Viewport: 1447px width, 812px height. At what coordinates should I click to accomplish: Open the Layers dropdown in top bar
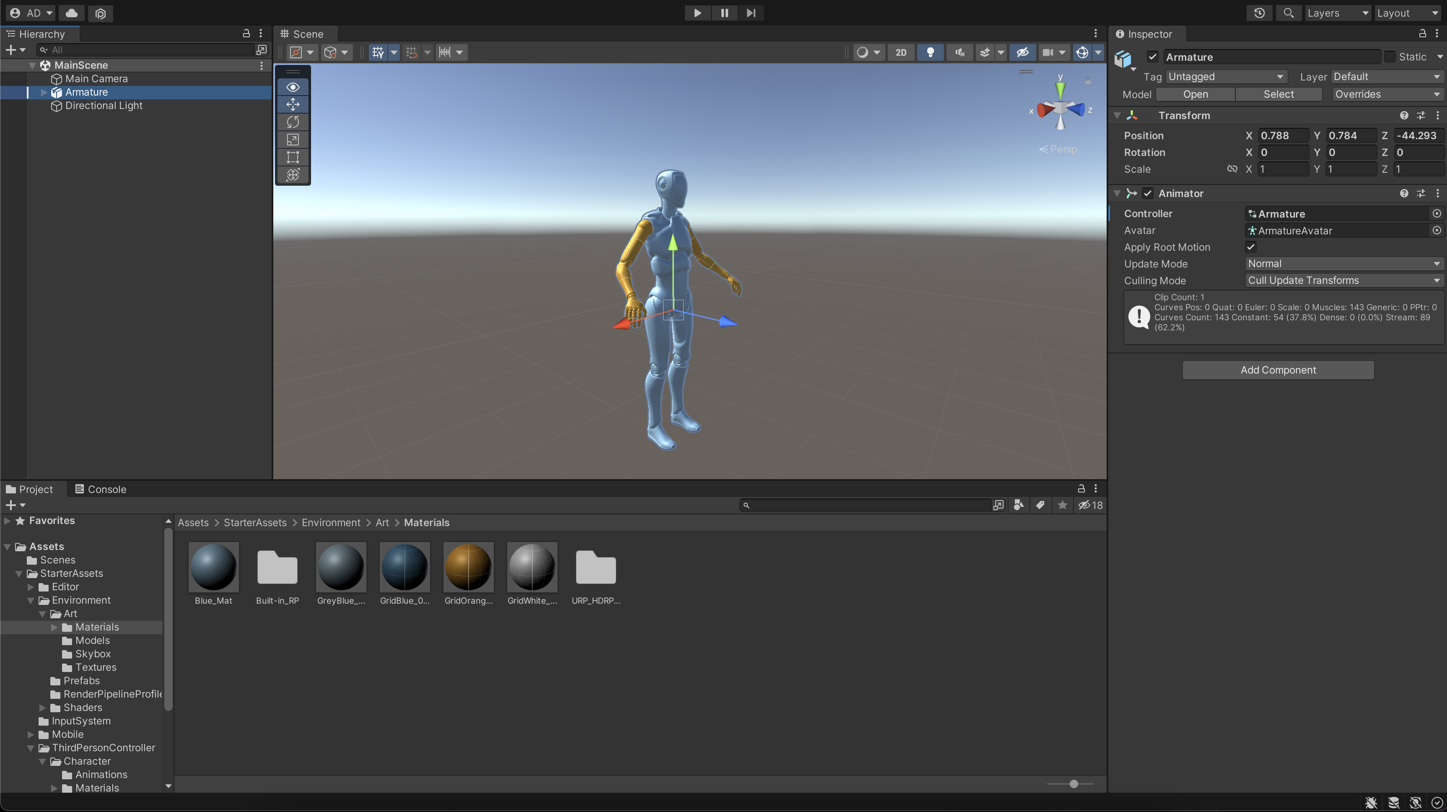1338,13
